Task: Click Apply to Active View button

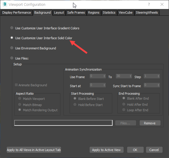Action: tap(106, 150)
